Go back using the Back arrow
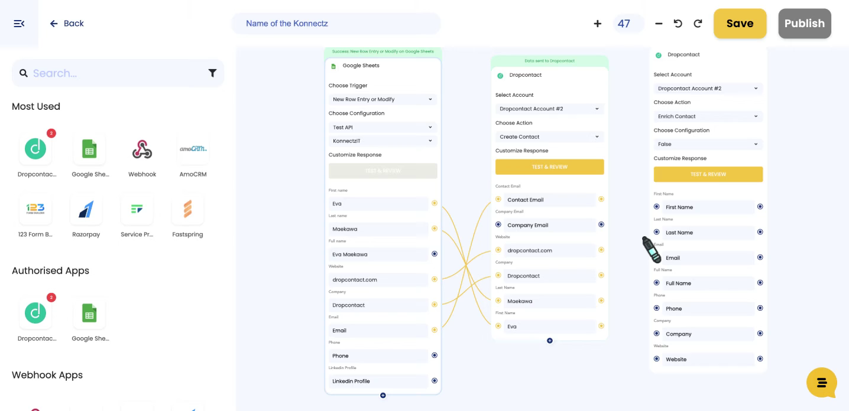 [66, 24]
